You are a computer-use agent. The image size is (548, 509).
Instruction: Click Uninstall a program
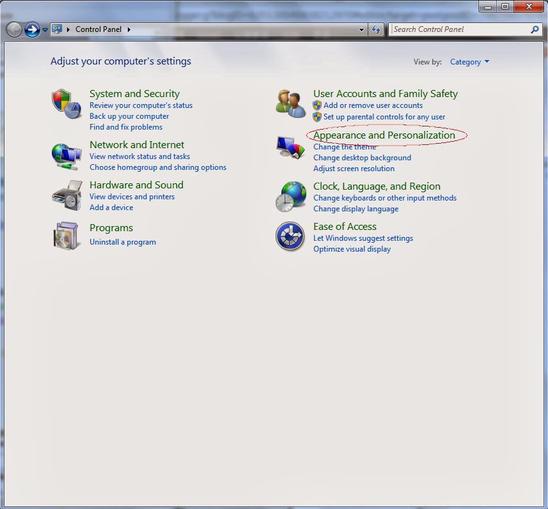click(123, 242)
